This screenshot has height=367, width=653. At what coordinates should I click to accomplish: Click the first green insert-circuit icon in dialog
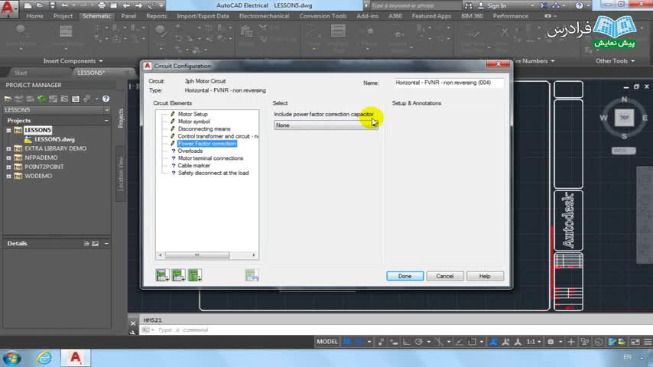162,275
